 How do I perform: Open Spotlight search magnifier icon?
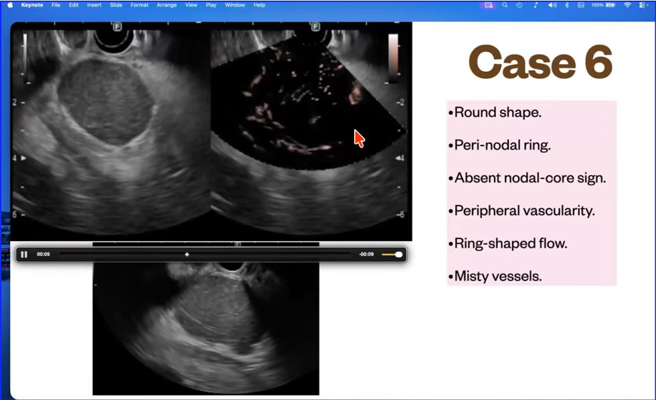coord(505,5)
